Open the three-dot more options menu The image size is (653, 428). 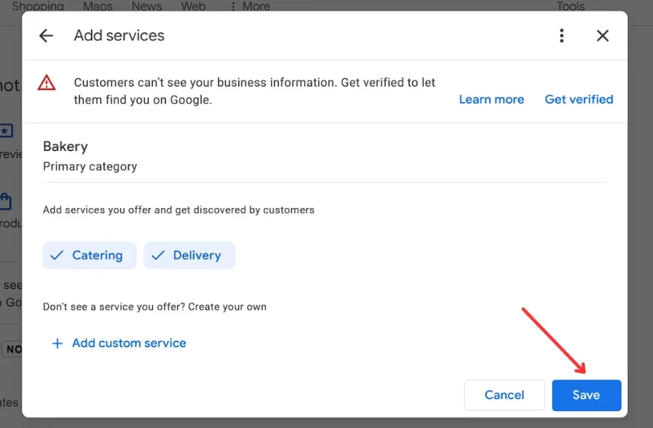click(x=561, y=36)
